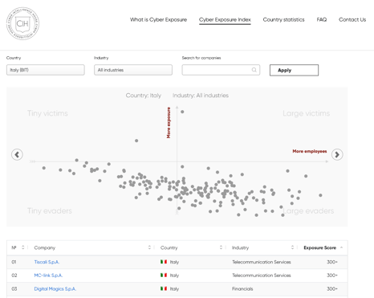Click row number 03

(x=14, y=289)
